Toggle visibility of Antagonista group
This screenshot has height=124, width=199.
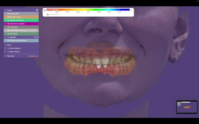click(8, 13)
